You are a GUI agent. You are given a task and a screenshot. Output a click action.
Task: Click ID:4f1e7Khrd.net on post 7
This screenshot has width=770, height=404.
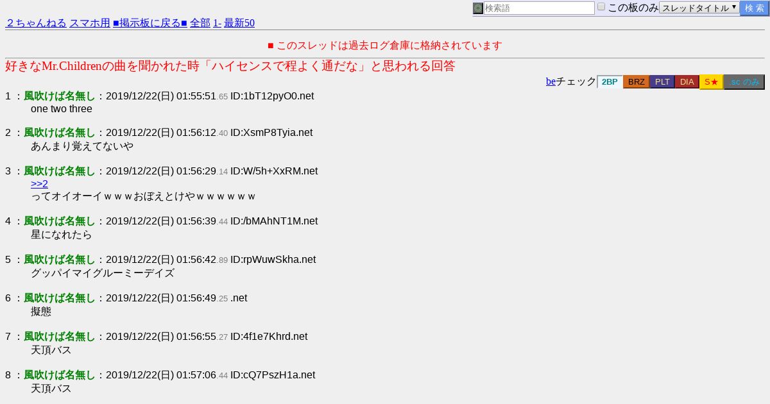click(x=269, y=337)
